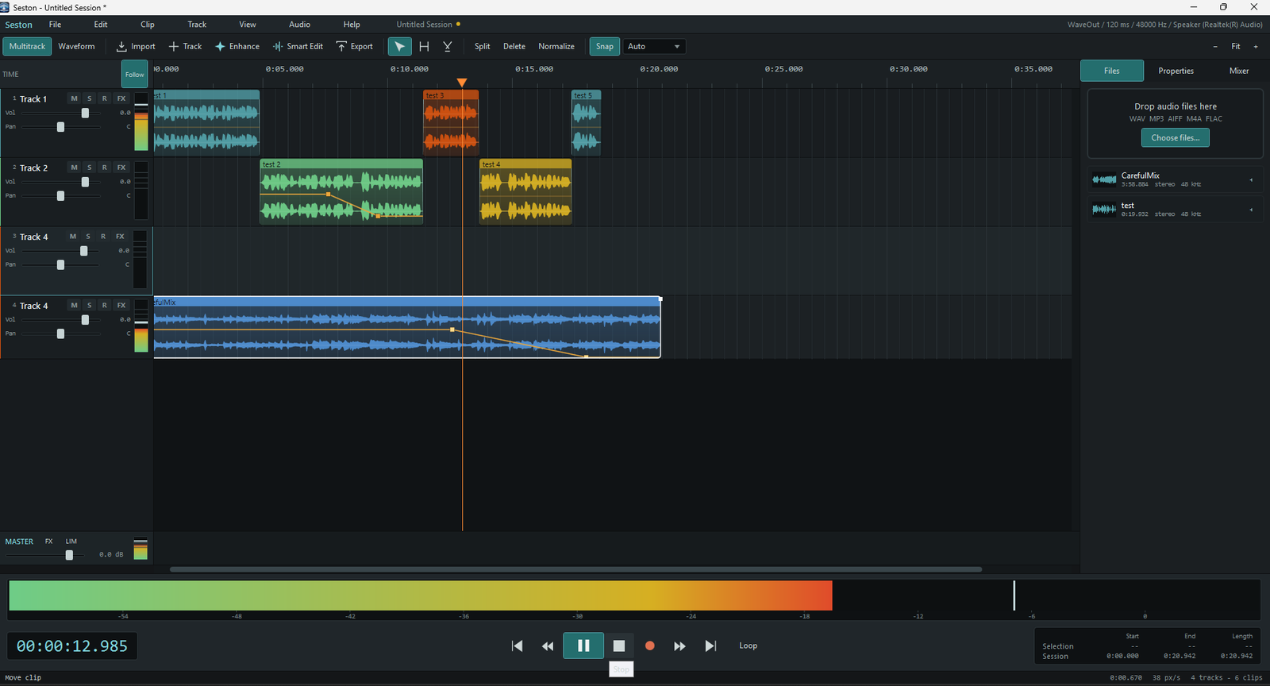Select the arrow selection tool
1270x686 pixels.
399,46
